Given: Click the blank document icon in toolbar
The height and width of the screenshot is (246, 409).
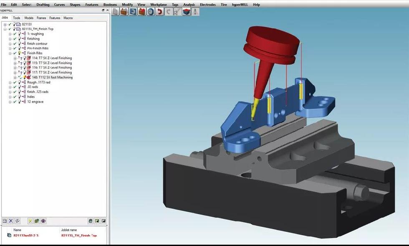Looking at the screenshot, I should pos(116,12).
